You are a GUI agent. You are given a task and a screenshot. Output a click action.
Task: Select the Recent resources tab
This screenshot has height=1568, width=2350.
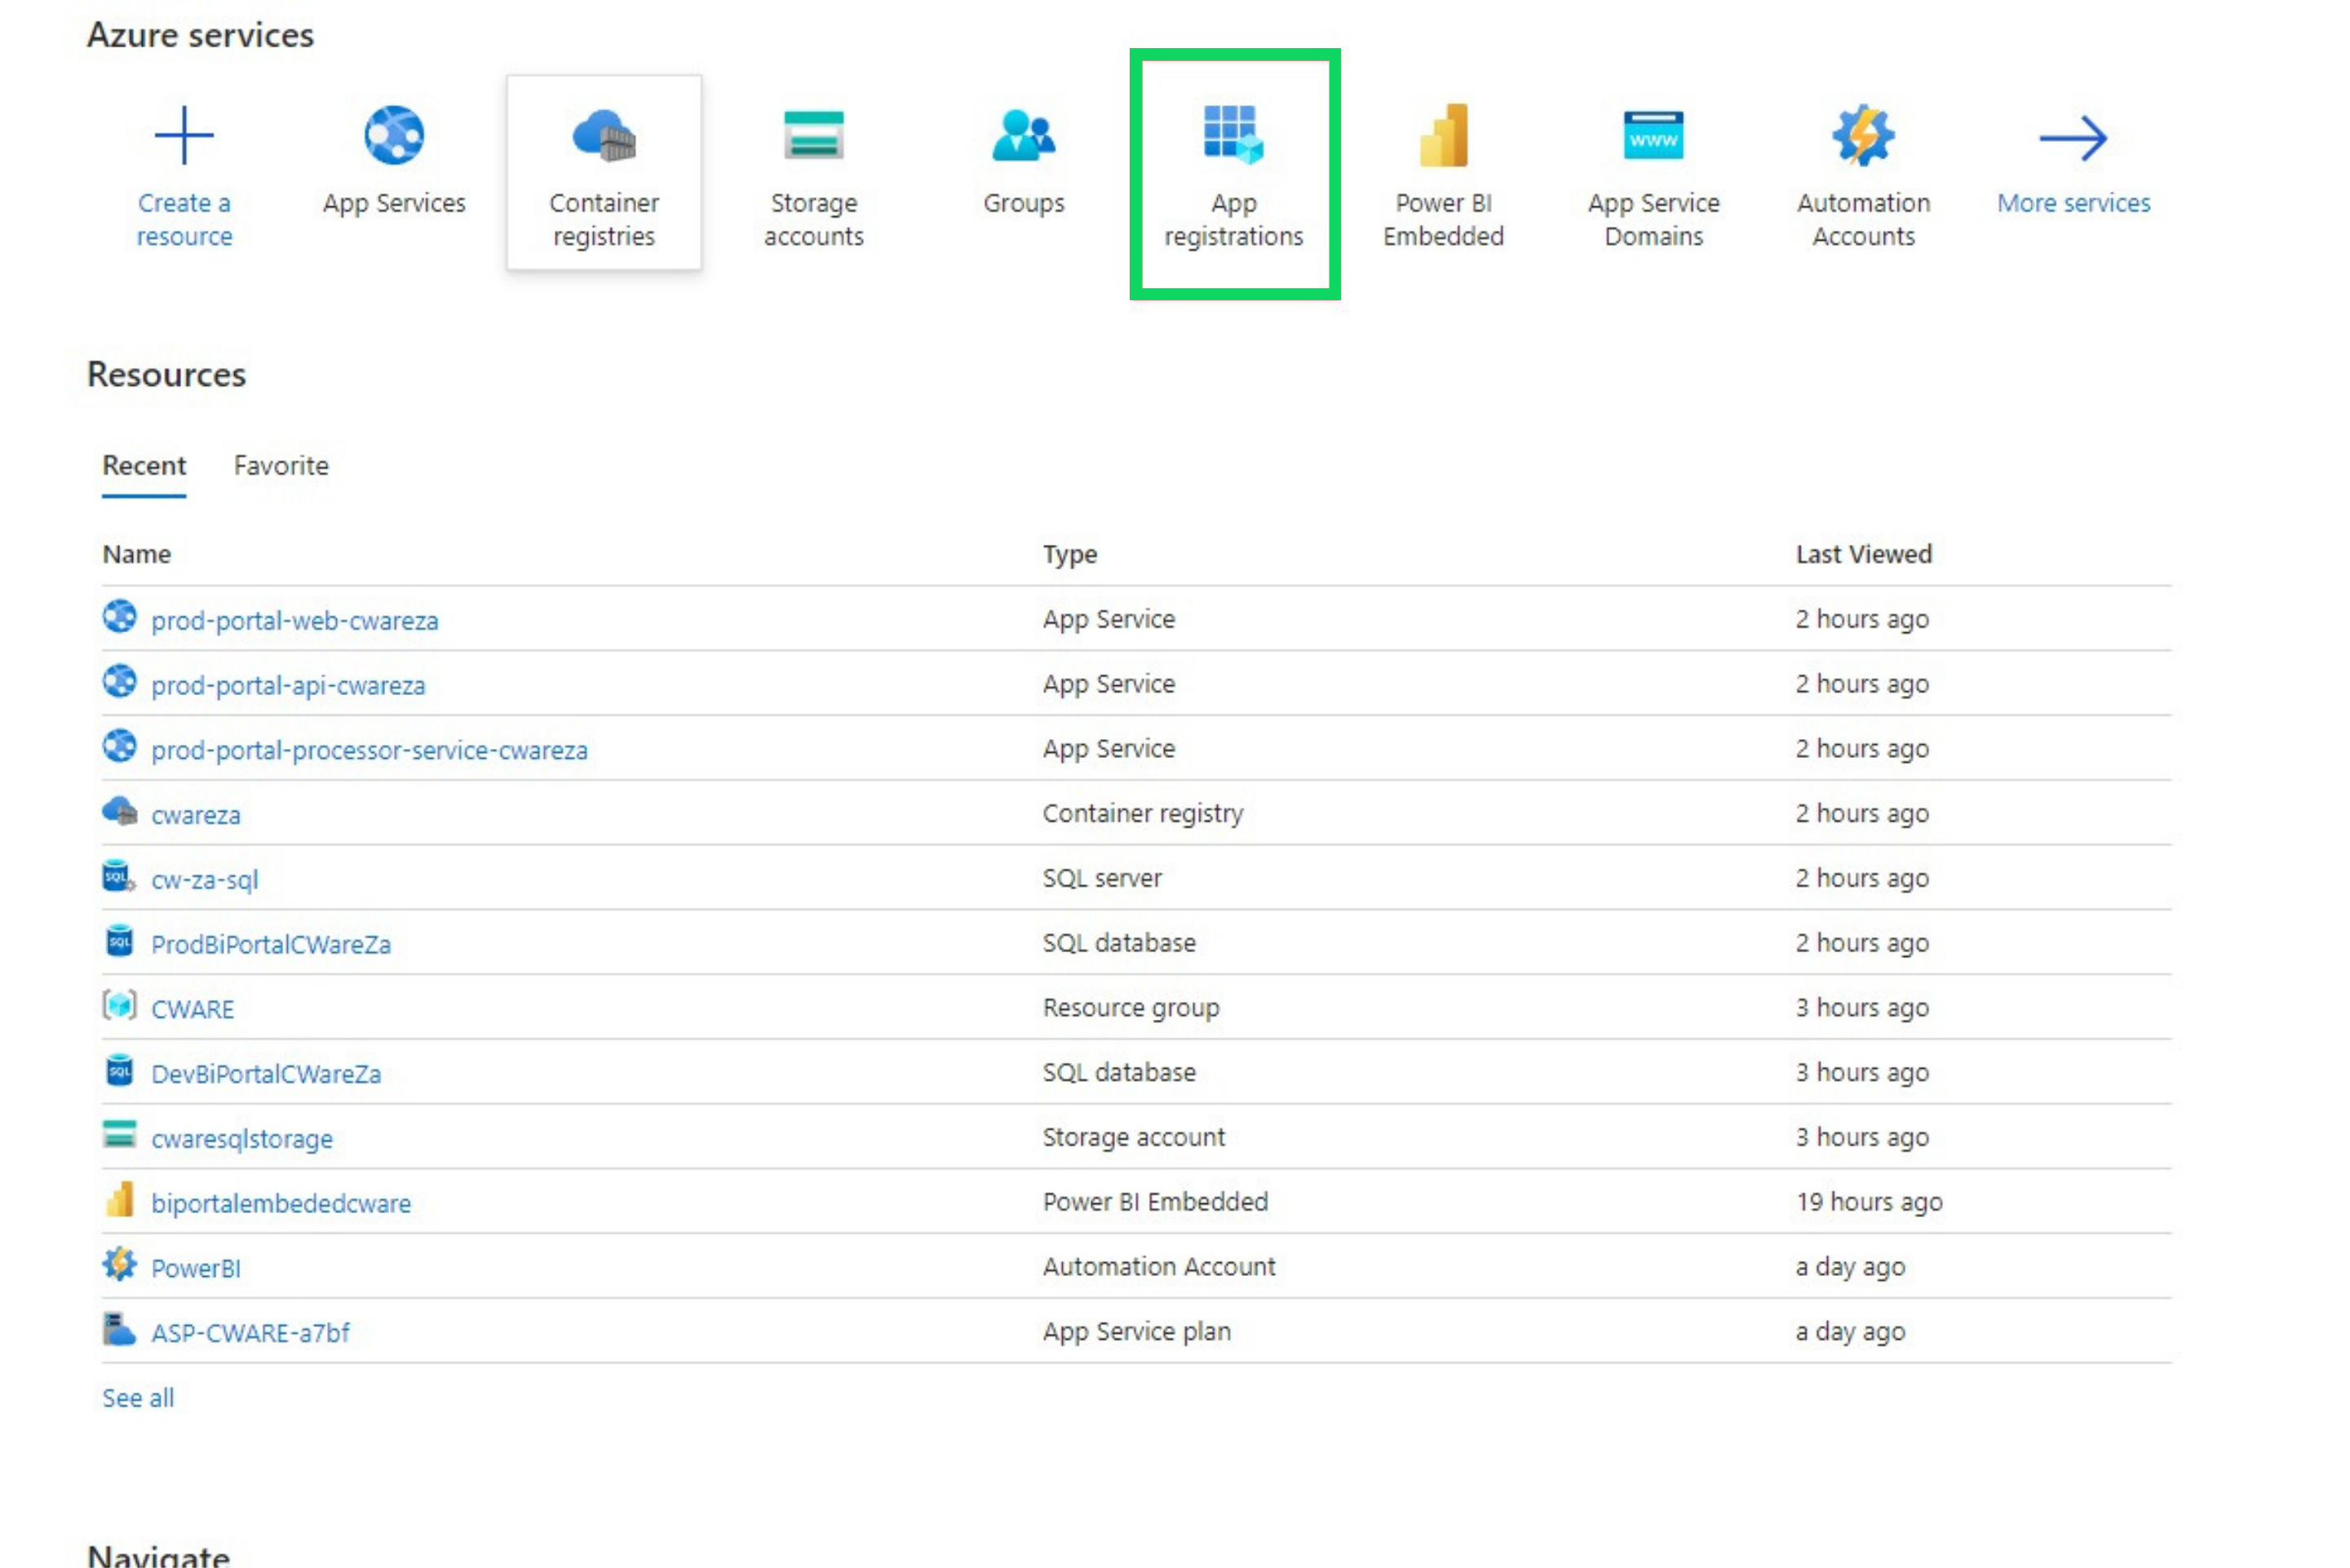pos(144,466)
